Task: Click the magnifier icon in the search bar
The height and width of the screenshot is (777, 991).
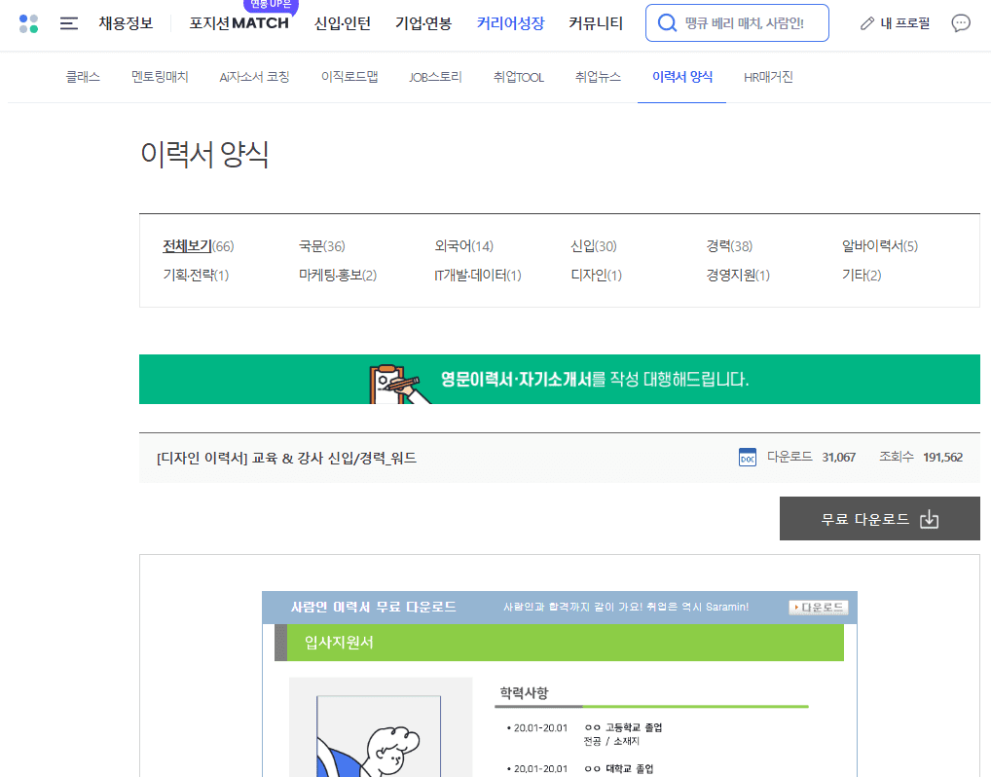Action: coord(666,22)
